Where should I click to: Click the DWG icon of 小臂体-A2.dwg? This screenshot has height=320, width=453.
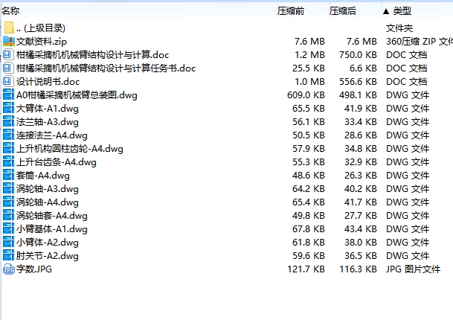coord(8,243)
